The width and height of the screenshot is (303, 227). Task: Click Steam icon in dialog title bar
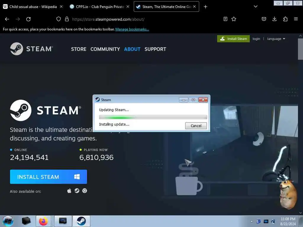(x=97, y=100)
